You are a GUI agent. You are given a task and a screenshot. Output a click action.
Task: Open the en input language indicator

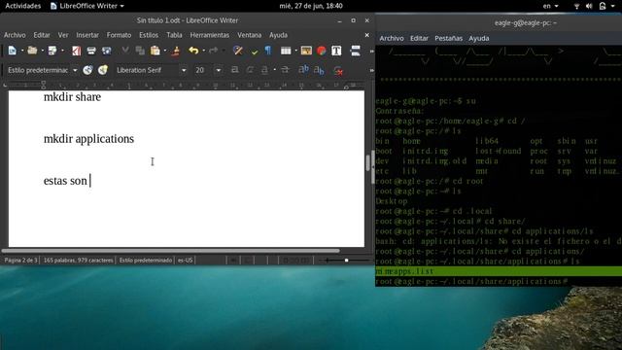[550, 6]
